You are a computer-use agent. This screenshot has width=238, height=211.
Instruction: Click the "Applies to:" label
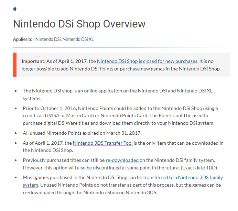click(23, 40)
